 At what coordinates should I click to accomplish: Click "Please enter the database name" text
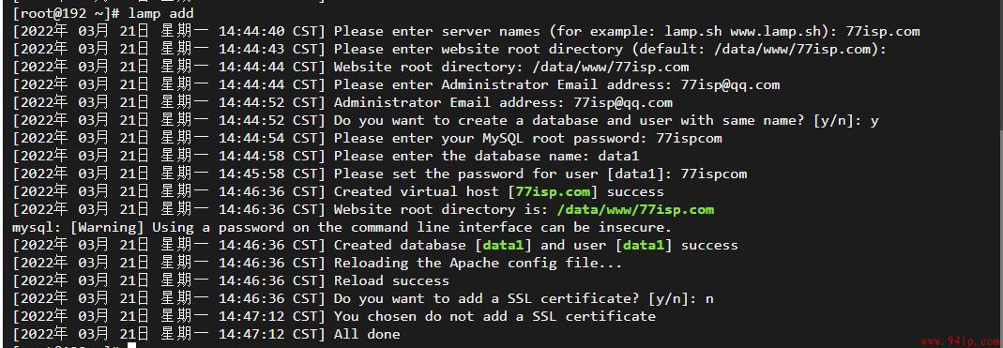[462, 156]
